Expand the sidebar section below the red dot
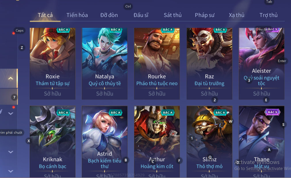291x178 pixels. click(x=11, y=114)
